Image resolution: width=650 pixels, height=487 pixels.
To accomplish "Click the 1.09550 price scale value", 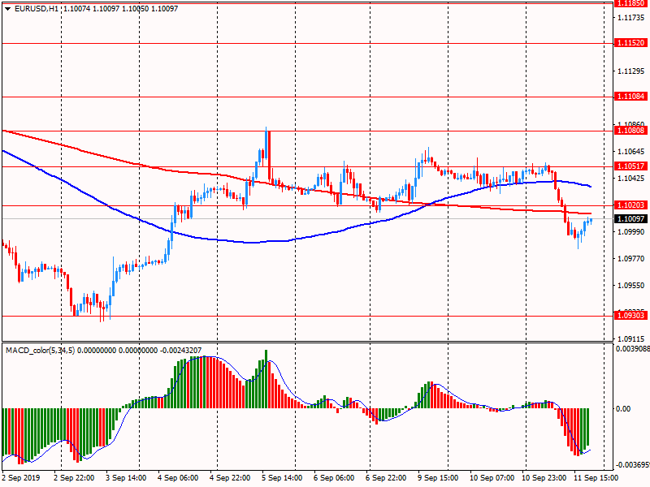I will pyautogui.click(x=631, y=286).
